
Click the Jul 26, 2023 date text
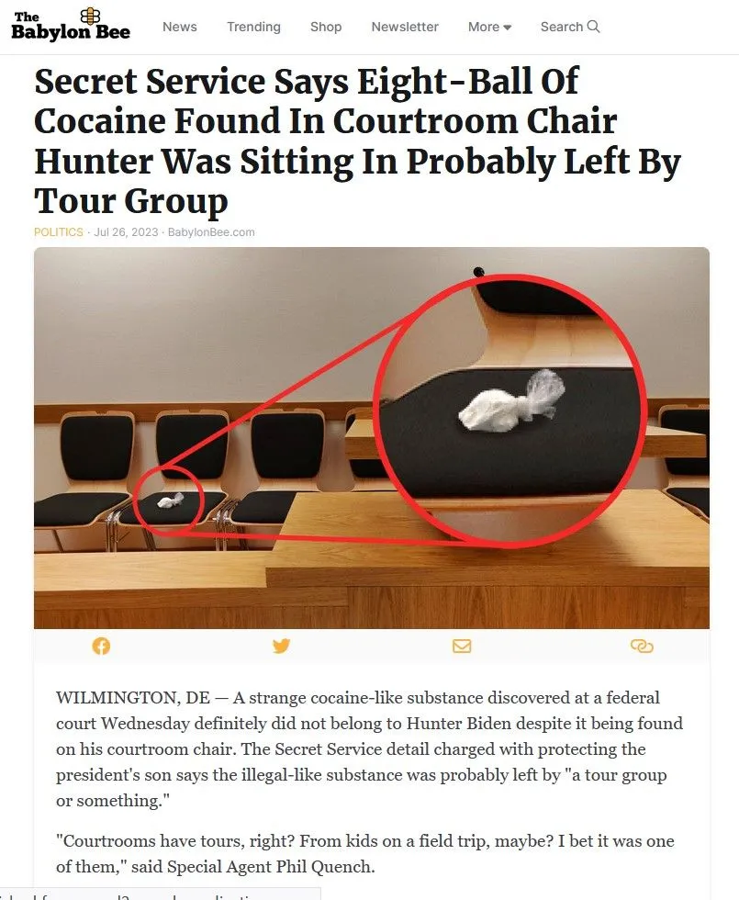click(x=126, y=231)
